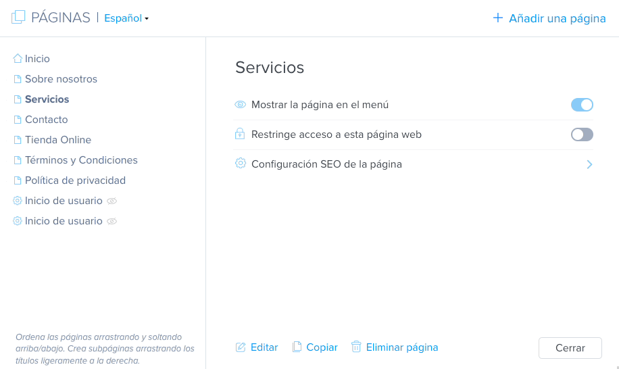Click the Añadir una página link

pyautogui.click(x=557, y=18)
